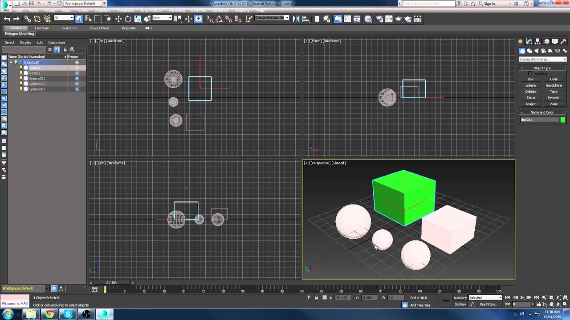Open the Standard Primitives dropdown
Screen dimensions: 570x320
[542, 59]
